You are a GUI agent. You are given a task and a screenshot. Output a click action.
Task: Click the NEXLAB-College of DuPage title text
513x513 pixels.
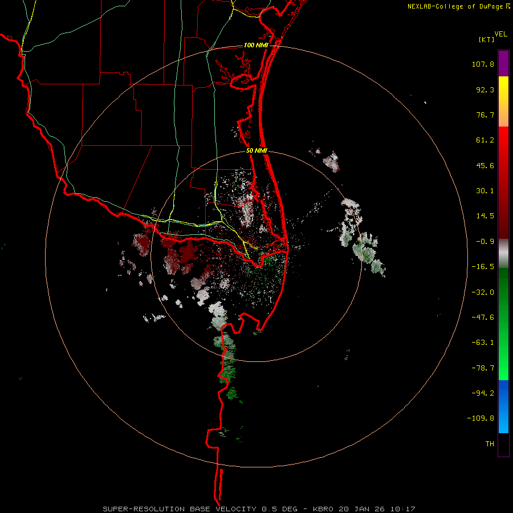455,6
